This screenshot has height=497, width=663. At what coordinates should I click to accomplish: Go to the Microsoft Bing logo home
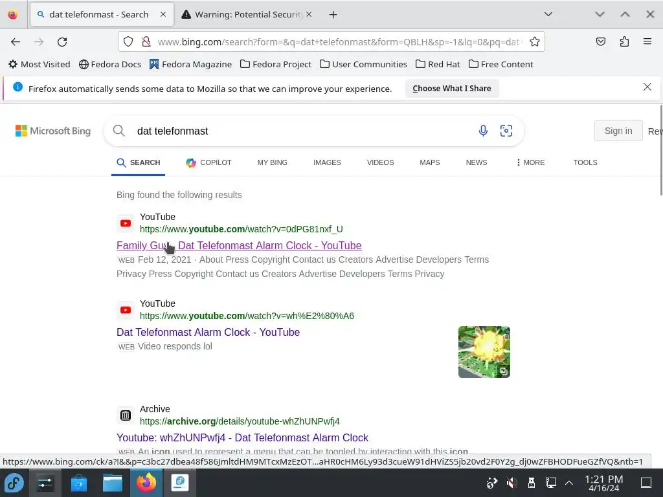53,131
